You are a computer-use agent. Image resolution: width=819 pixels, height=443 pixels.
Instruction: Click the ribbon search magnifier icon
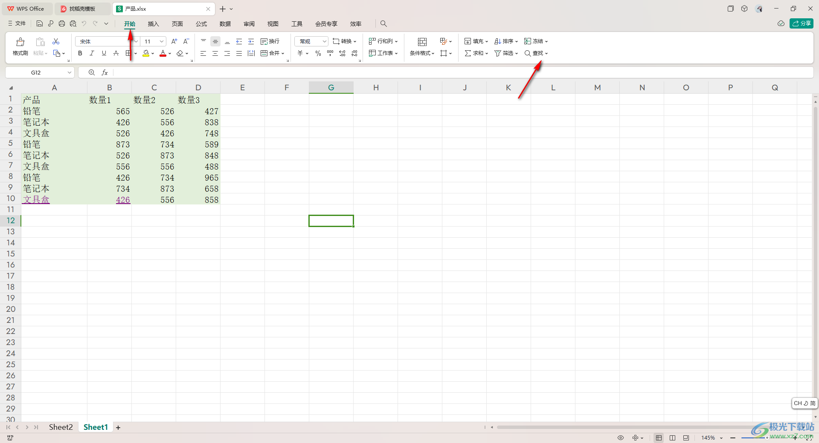[x=383, y=24]
